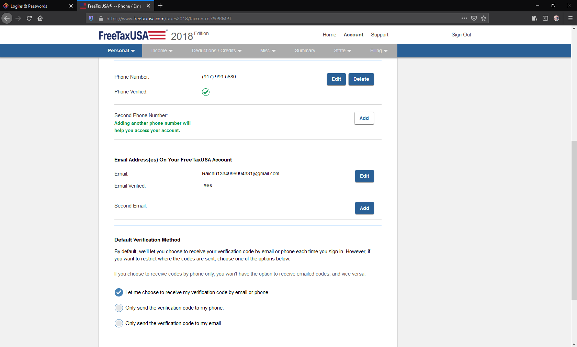
Task: Add a second email
Action: coord(364,208)
